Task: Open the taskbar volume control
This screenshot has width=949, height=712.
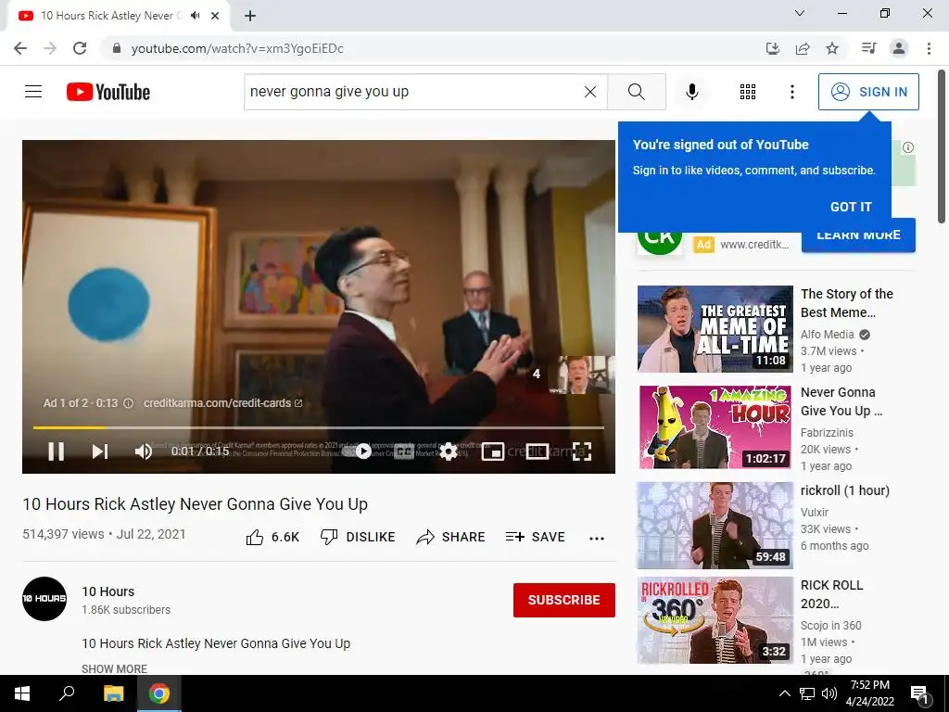Action: pos(829,693)
